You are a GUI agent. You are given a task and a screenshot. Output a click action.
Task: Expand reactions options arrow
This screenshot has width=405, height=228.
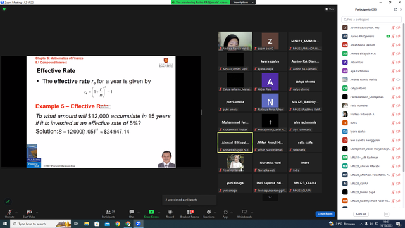pos(215,212)
